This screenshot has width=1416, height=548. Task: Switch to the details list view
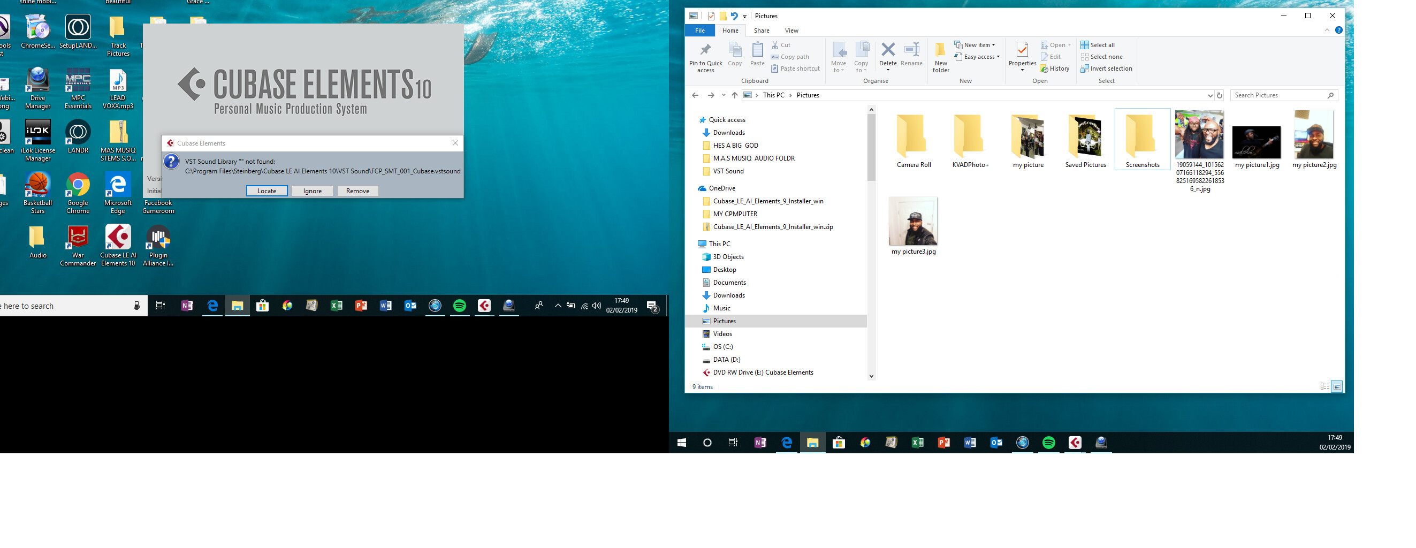pyautogui.click(x=1324, y=386)
